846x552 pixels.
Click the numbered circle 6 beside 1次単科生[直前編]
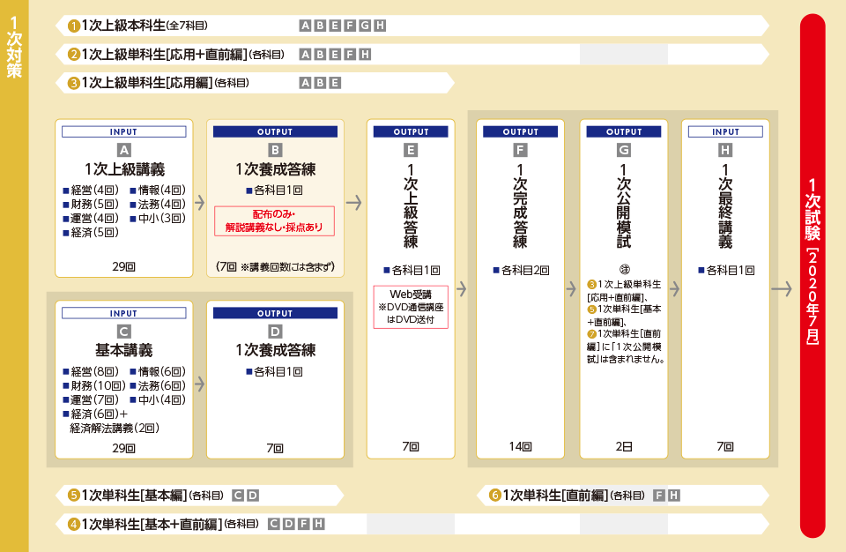pos(495,496)
